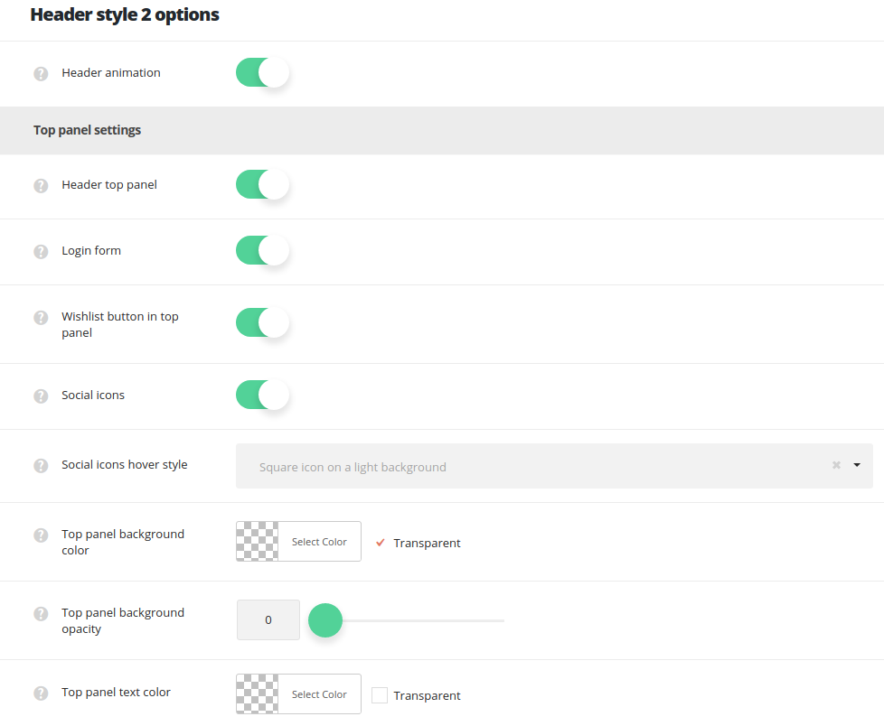The image size is (884, 726).
Task: Click the question mark near Social icons
Action: click(x=41, y=396)
